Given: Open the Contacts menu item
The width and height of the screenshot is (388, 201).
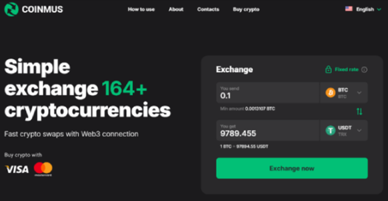Looking at the screenshot, I should (208, 9).
